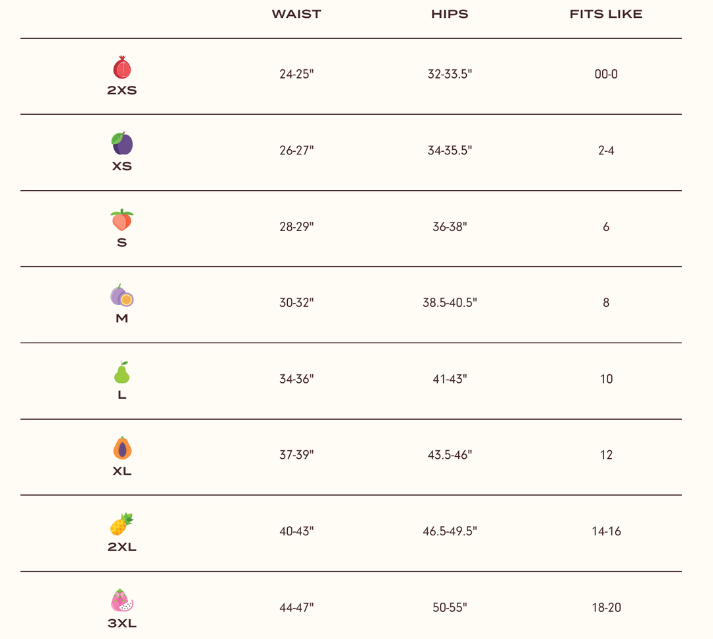Click the 24-25" waist measurement
The height and width of the screenshot is (639, 713).
coord(296,74)
